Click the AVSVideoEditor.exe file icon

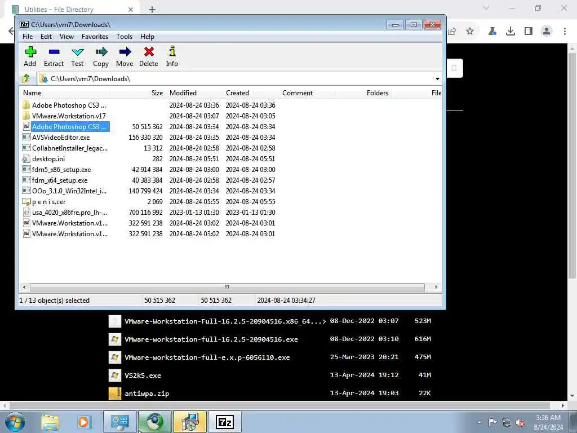point(26,137)
